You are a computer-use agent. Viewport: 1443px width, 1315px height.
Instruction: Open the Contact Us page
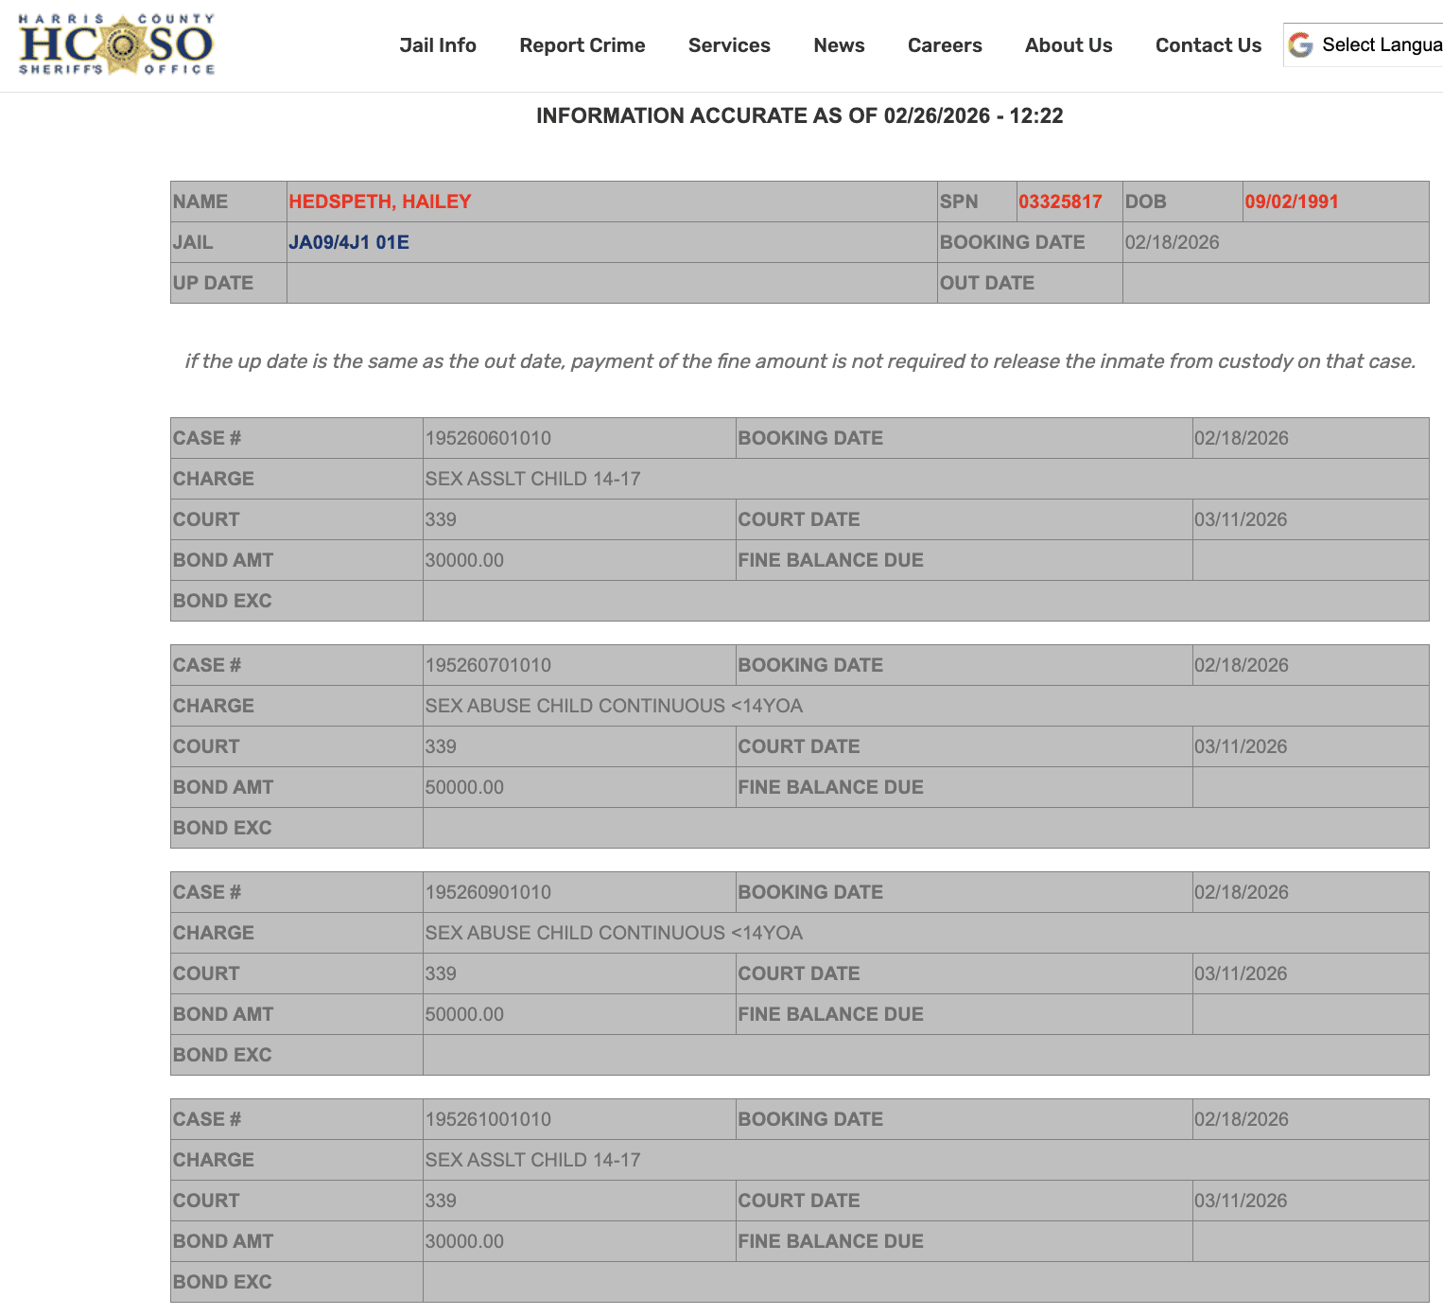point(1208,45)
